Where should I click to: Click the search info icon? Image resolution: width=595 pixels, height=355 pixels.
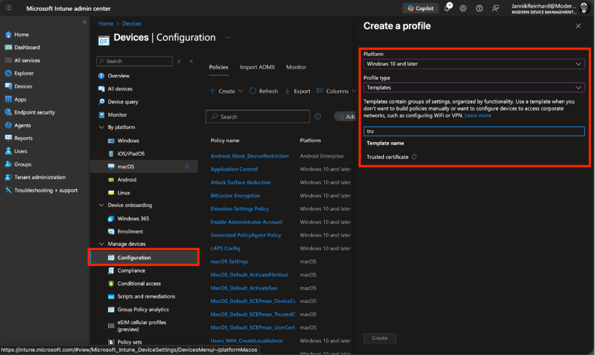[x=318, y=117]
